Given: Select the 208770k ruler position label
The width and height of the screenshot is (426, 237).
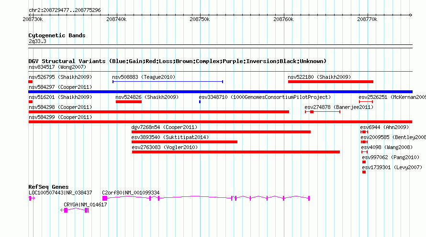Looking at the screenshot, I should click(367, 19).
